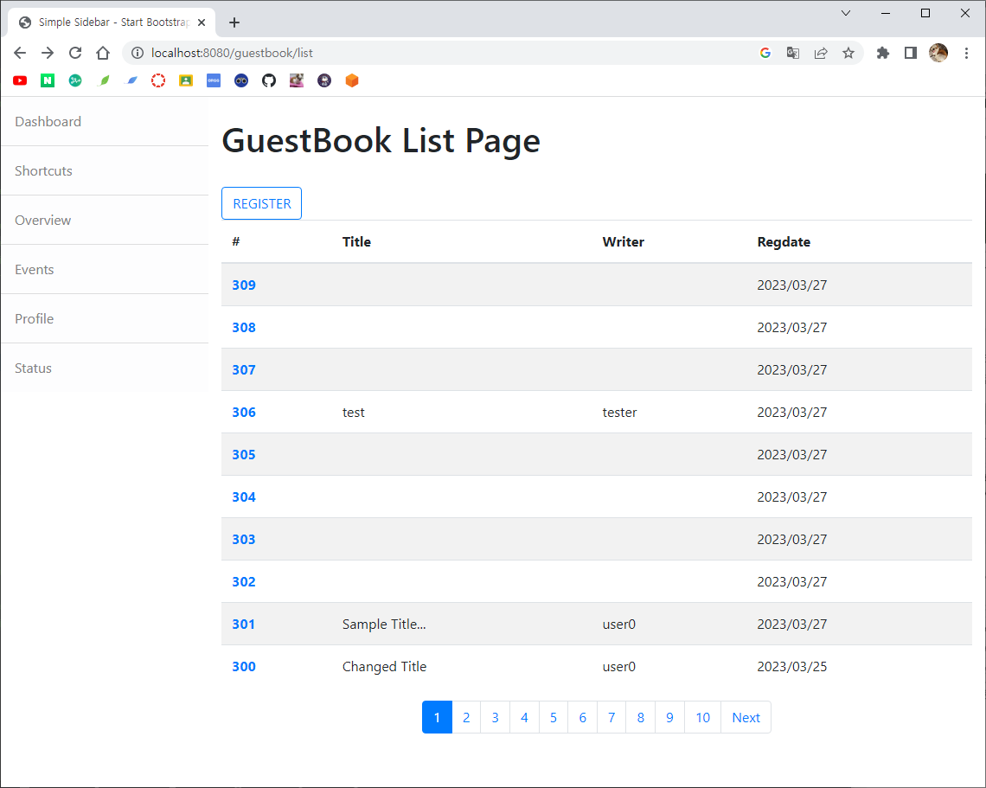Click the REGISTER button
The height and width of the screenshot is (788, 986).
coord(261,203)
